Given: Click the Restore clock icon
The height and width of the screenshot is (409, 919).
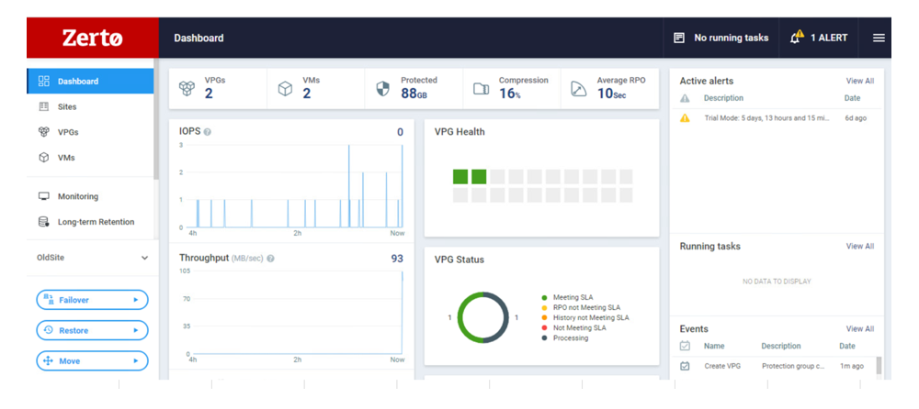Looking at the screenshot, I should pyautogui.click(x=49, y=330).
